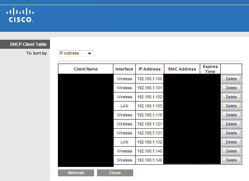Click Wireless interface cell for 192.168.1.116

[x=124, y=115]
